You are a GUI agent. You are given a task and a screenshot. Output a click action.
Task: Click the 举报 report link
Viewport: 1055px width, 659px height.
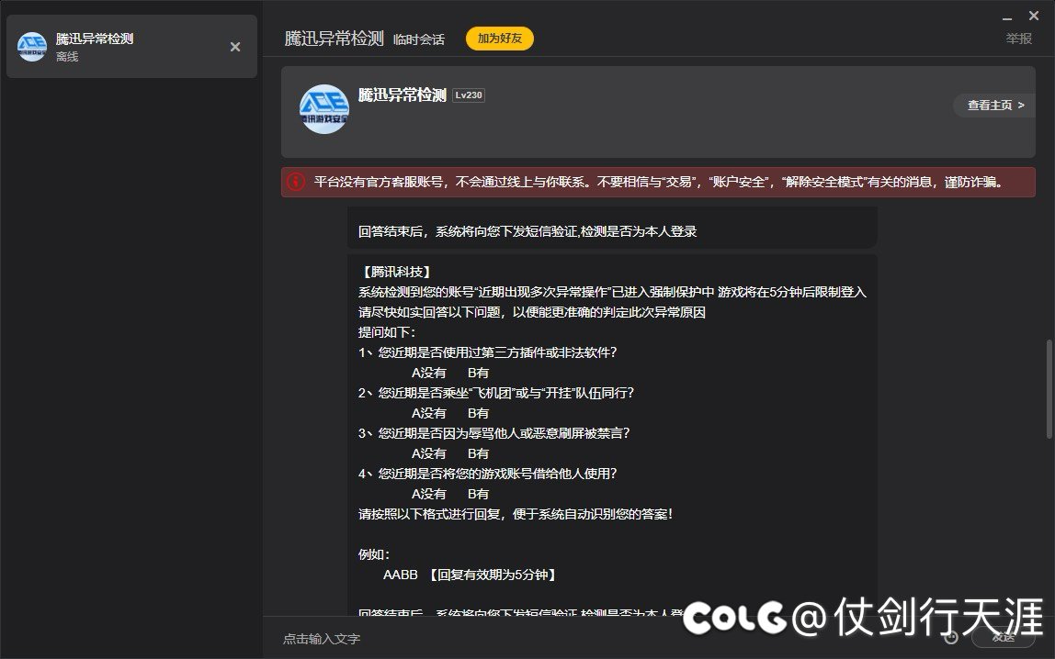[x=1016, y=39]
